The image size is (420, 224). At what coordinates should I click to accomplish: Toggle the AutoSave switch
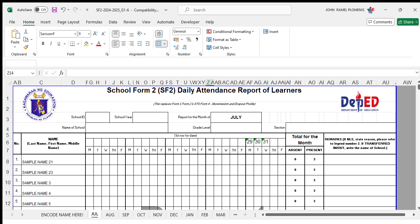tap(41, 10)
